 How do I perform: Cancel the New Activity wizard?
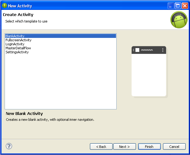(x=174, y=147)
